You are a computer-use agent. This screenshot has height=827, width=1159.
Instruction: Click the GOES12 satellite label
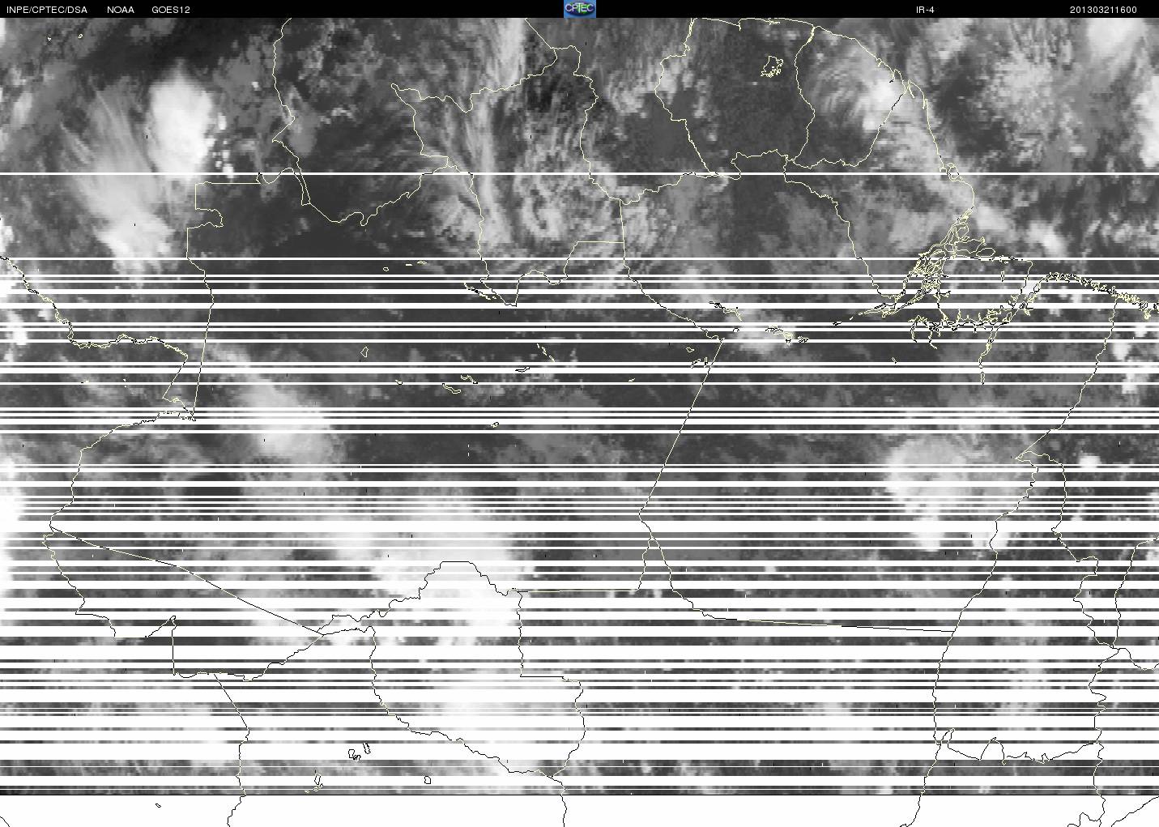[x=171, y=10]
